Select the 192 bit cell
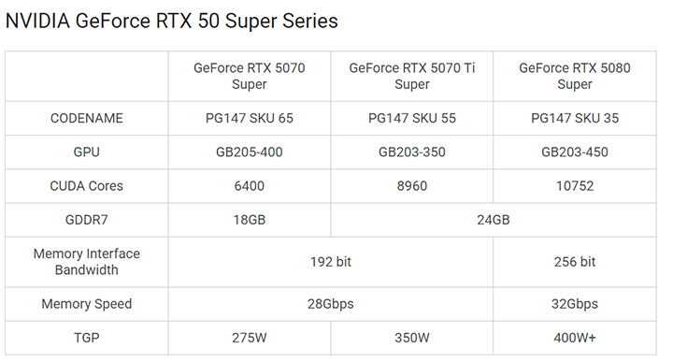The height and width of the screenshot is (362, 673). point(331,262)
